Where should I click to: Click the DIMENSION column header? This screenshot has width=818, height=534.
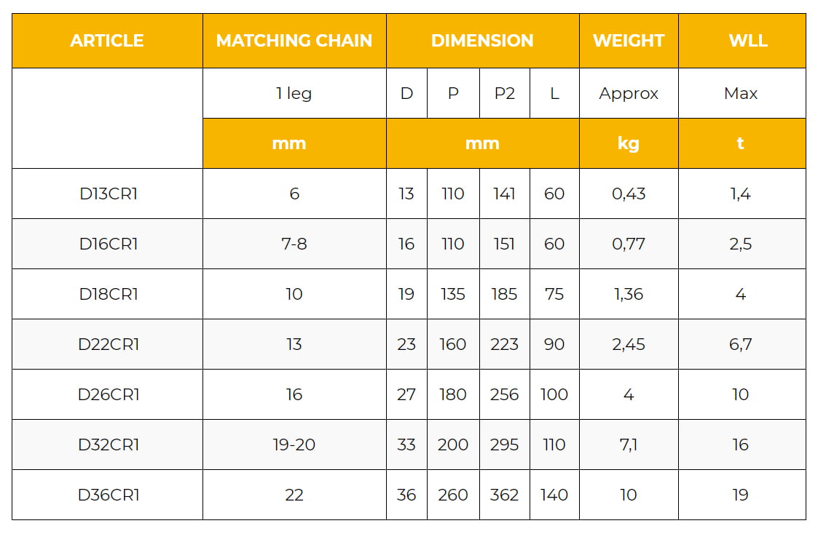coord(482,41)
